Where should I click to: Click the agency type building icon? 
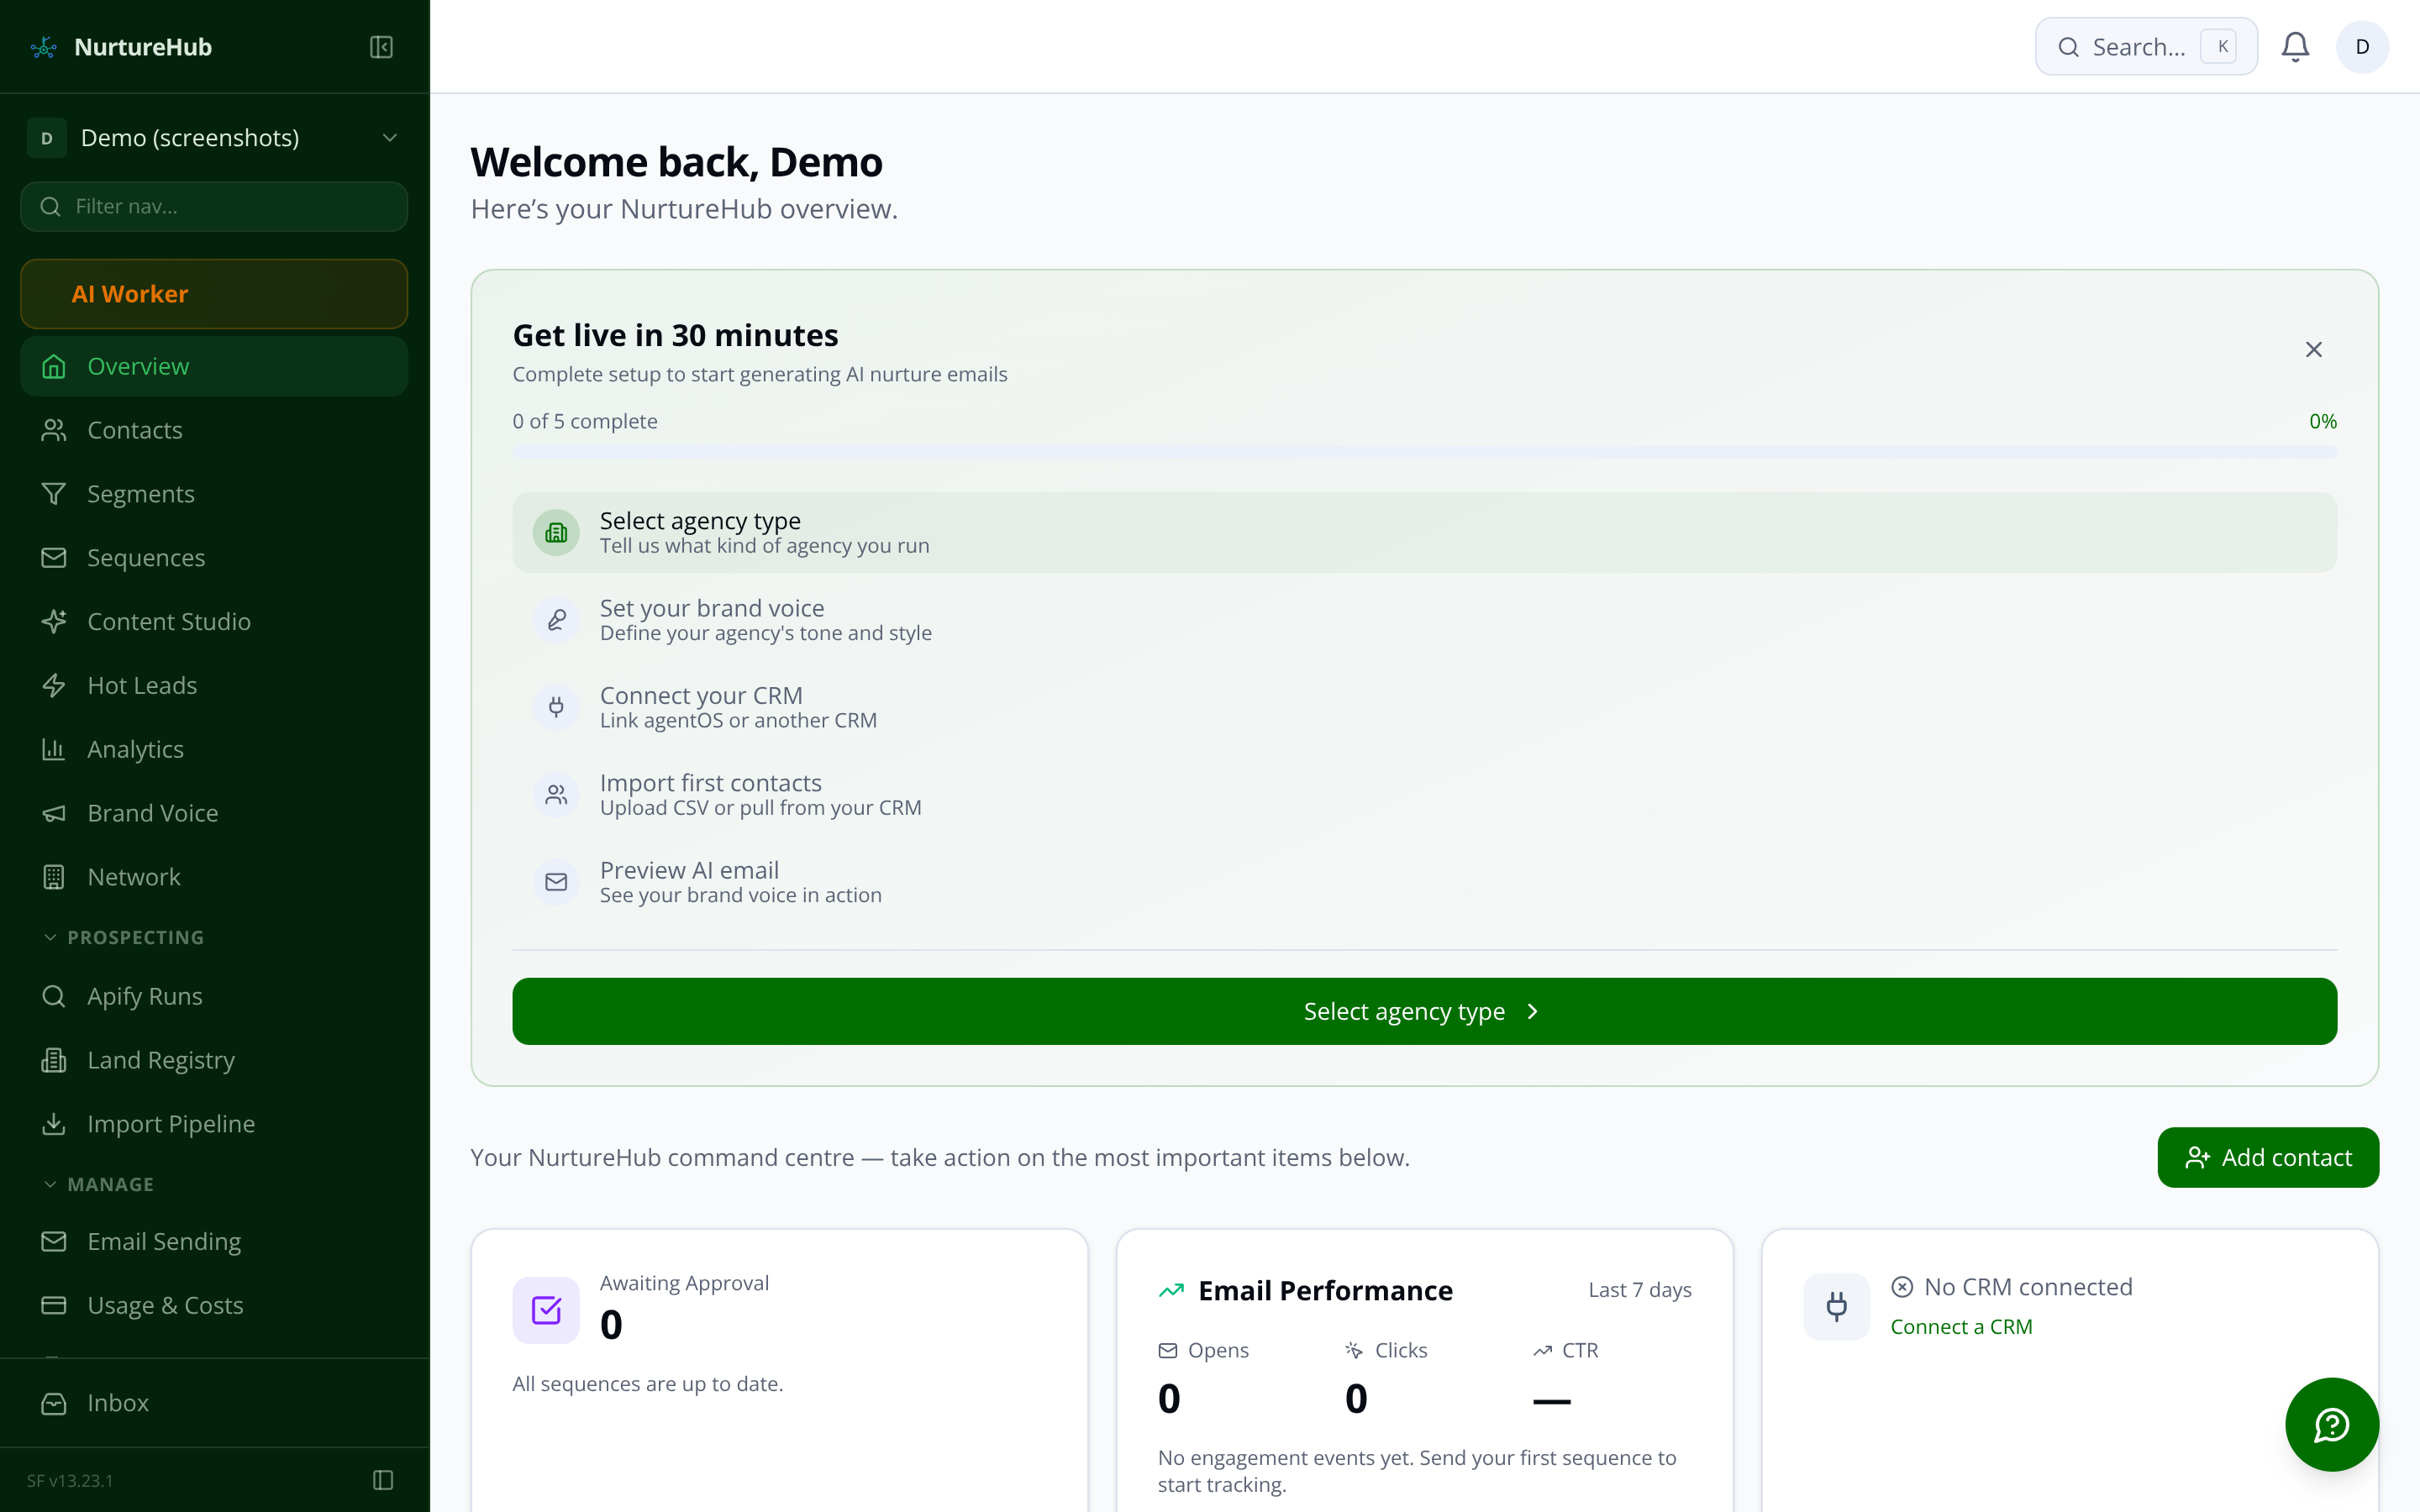coord(556,533)
